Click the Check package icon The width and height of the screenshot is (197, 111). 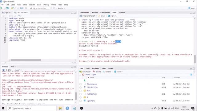click(x=99, y=16)
